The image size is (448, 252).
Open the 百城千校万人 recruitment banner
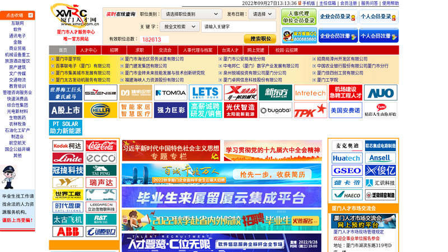[221, 174]
